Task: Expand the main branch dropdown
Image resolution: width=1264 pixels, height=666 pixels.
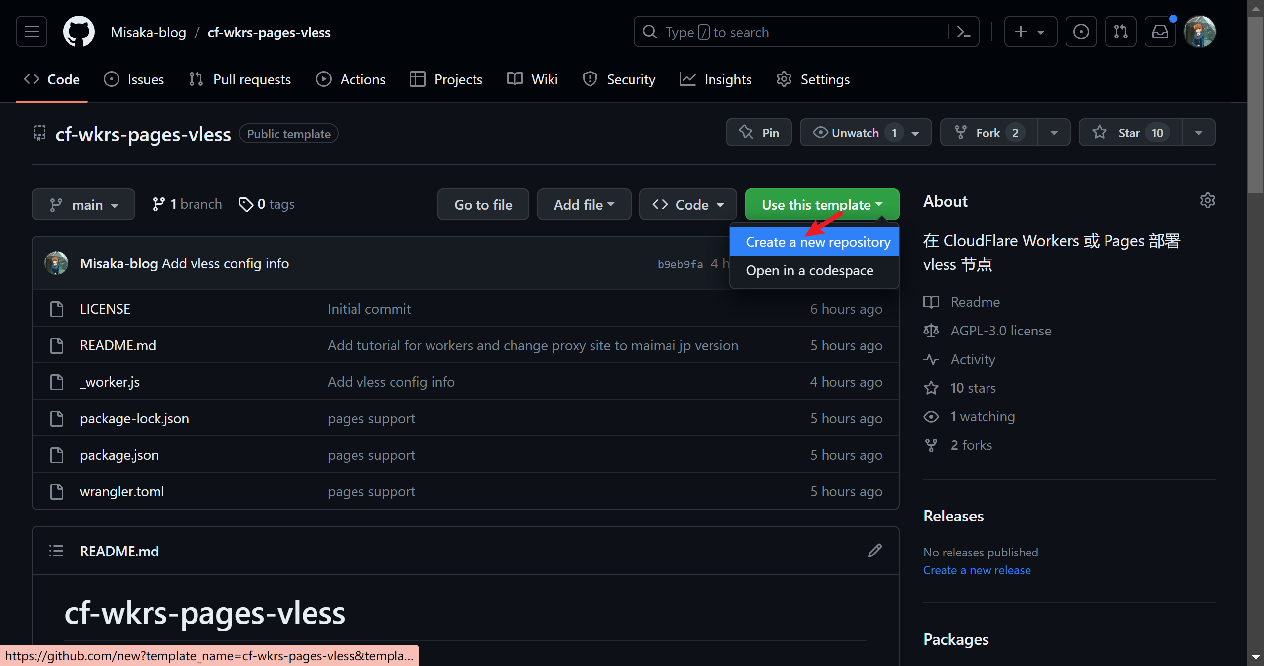Action: pos(83,204)
